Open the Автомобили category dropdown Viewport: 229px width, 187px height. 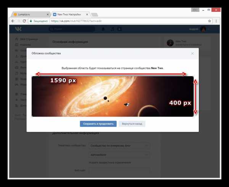(119, 155)
